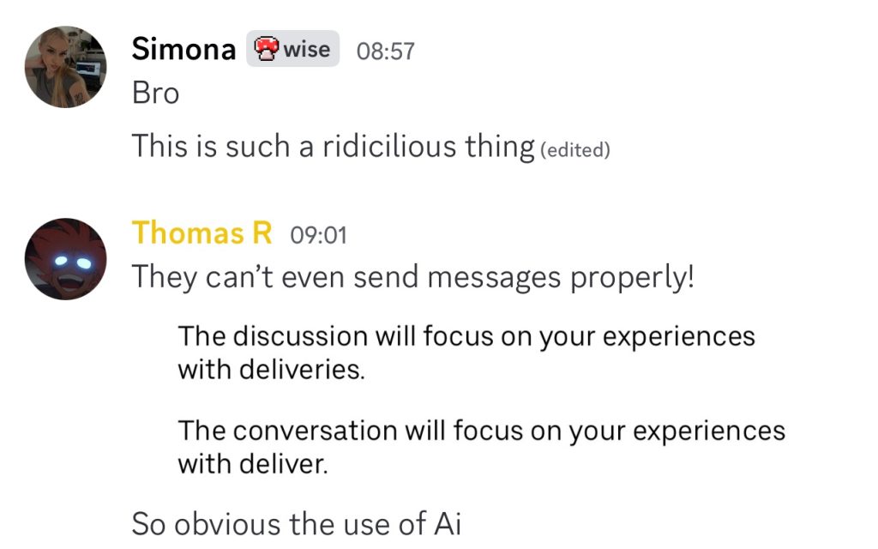Select the "Bro" message
Image resolution: width=878 pixels, height=549 pixels.
[x=155, y=94]
